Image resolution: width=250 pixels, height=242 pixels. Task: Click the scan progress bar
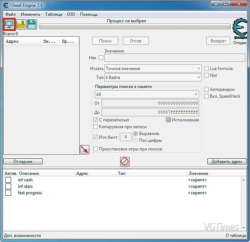point(135,26)
